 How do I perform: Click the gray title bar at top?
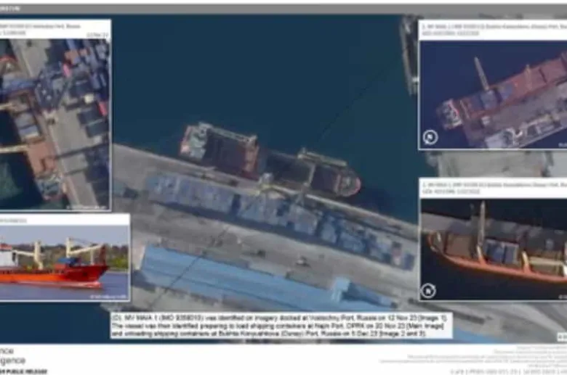tap(283, 9)
